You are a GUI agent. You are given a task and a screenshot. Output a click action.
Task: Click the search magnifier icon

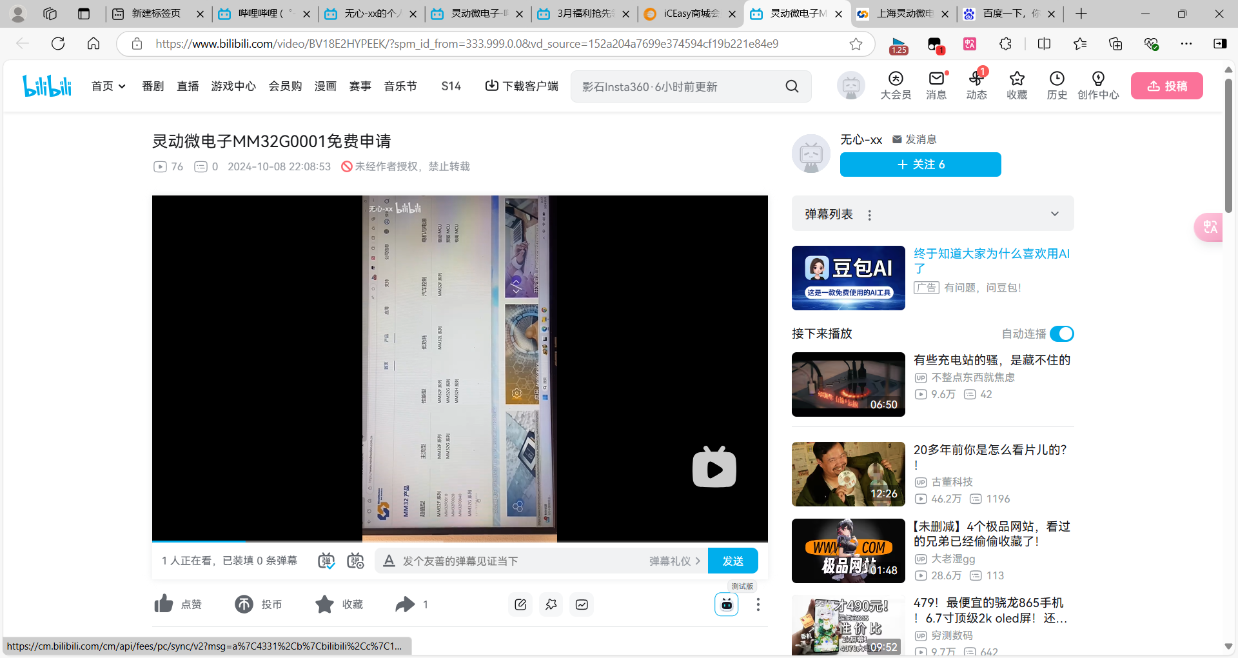792,86
